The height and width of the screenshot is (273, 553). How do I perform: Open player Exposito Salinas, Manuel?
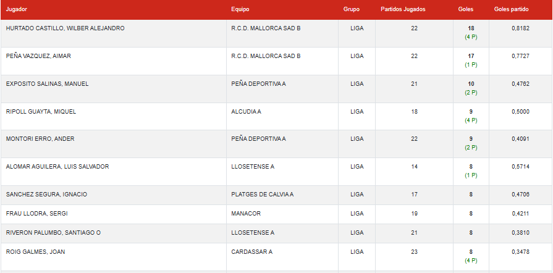coord(45,83)
